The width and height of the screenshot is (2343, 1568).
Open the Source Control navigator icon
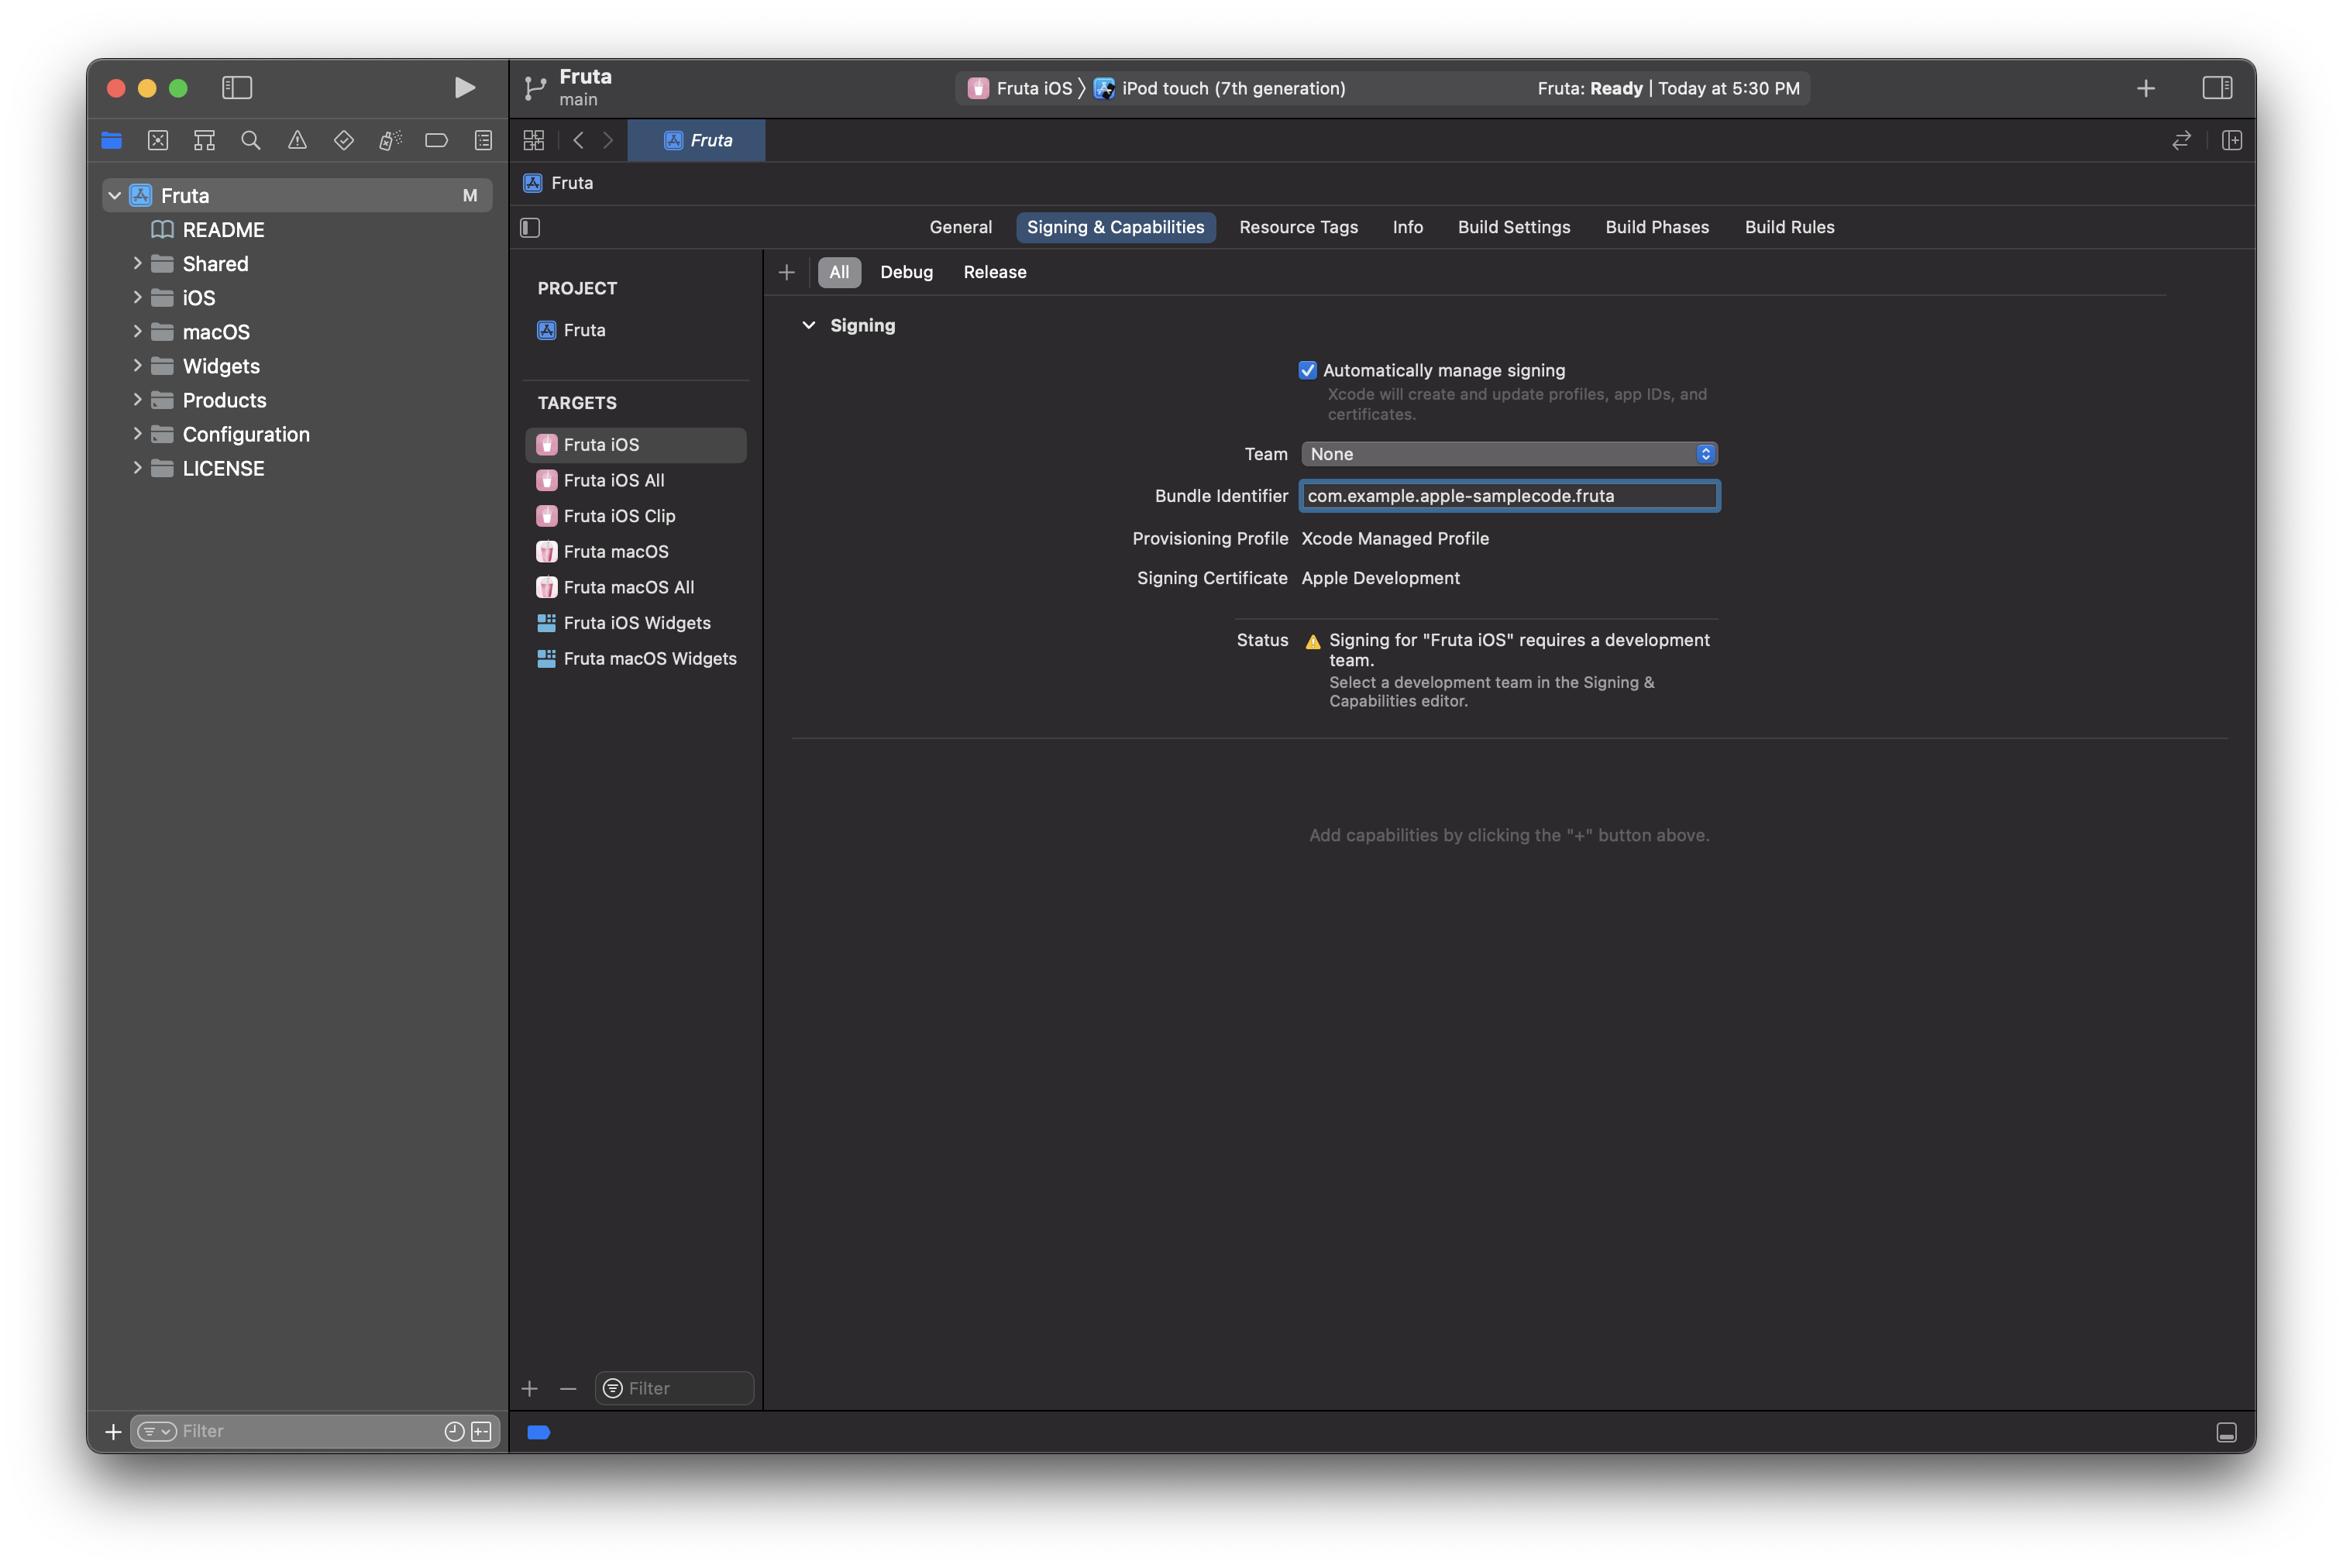coord(158,141)
